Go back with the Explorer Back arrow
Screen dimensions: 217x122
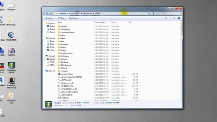pos(45,13)
